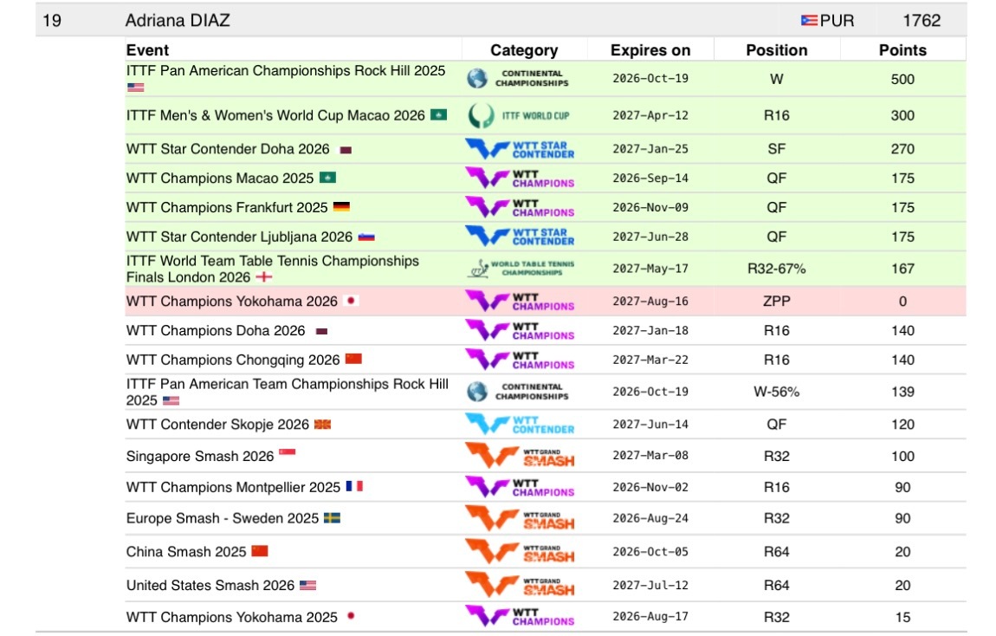Screen dimensions: 996x636
Task: Click World Table Tennis Championships logo in London row
Action: click(x=521, y=269)
